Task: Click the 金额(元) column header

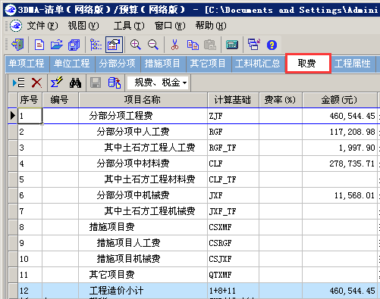Action: [340, 100]
